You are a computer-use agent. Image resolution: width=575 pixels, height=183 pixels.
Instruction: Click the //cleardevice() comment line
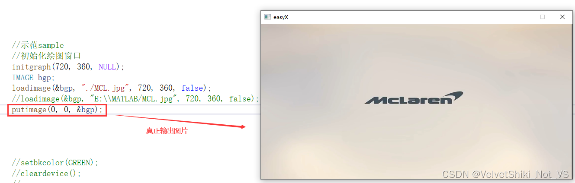[46, 174]
